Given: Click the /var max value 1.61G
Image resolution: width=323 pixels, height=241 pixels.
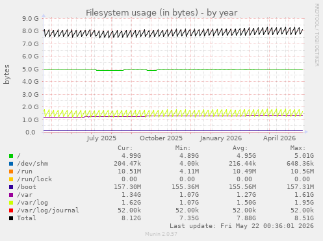Looking at the screenshot, I should (304, 195).
